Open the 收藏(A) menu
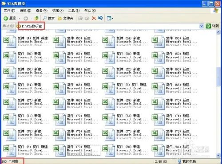 pos(58,11)
